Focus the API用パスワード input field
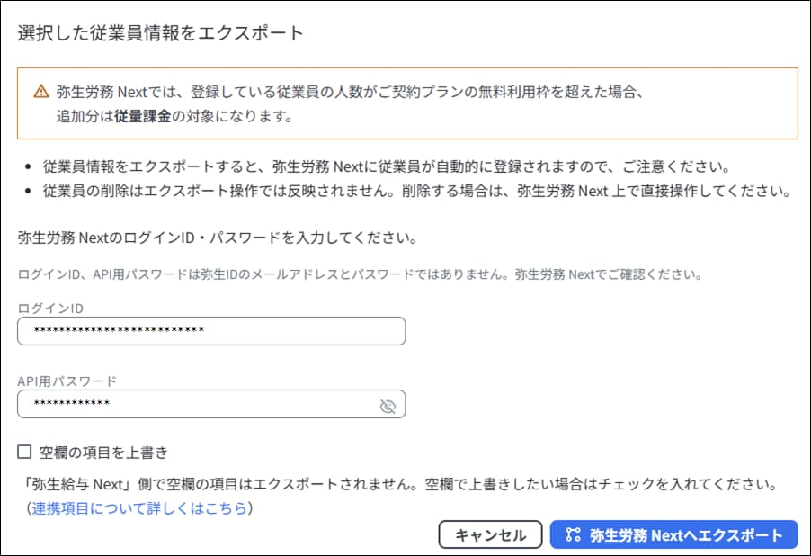Viewport: 811px width, 556px height. [198, 404]
